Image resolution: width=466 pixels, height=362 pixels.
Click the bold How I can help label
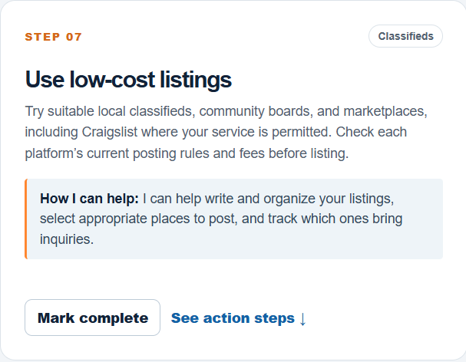point(89,199)
